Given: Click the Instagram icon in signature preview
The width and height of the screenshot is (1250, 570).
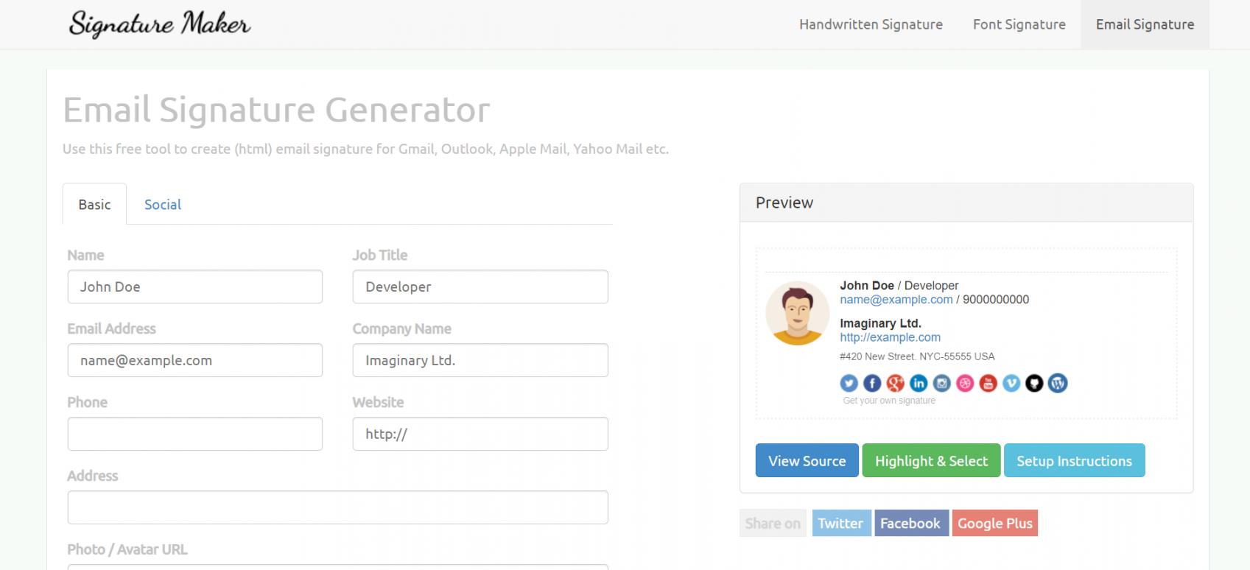Looking at the screenshot, I should (941, 383).
